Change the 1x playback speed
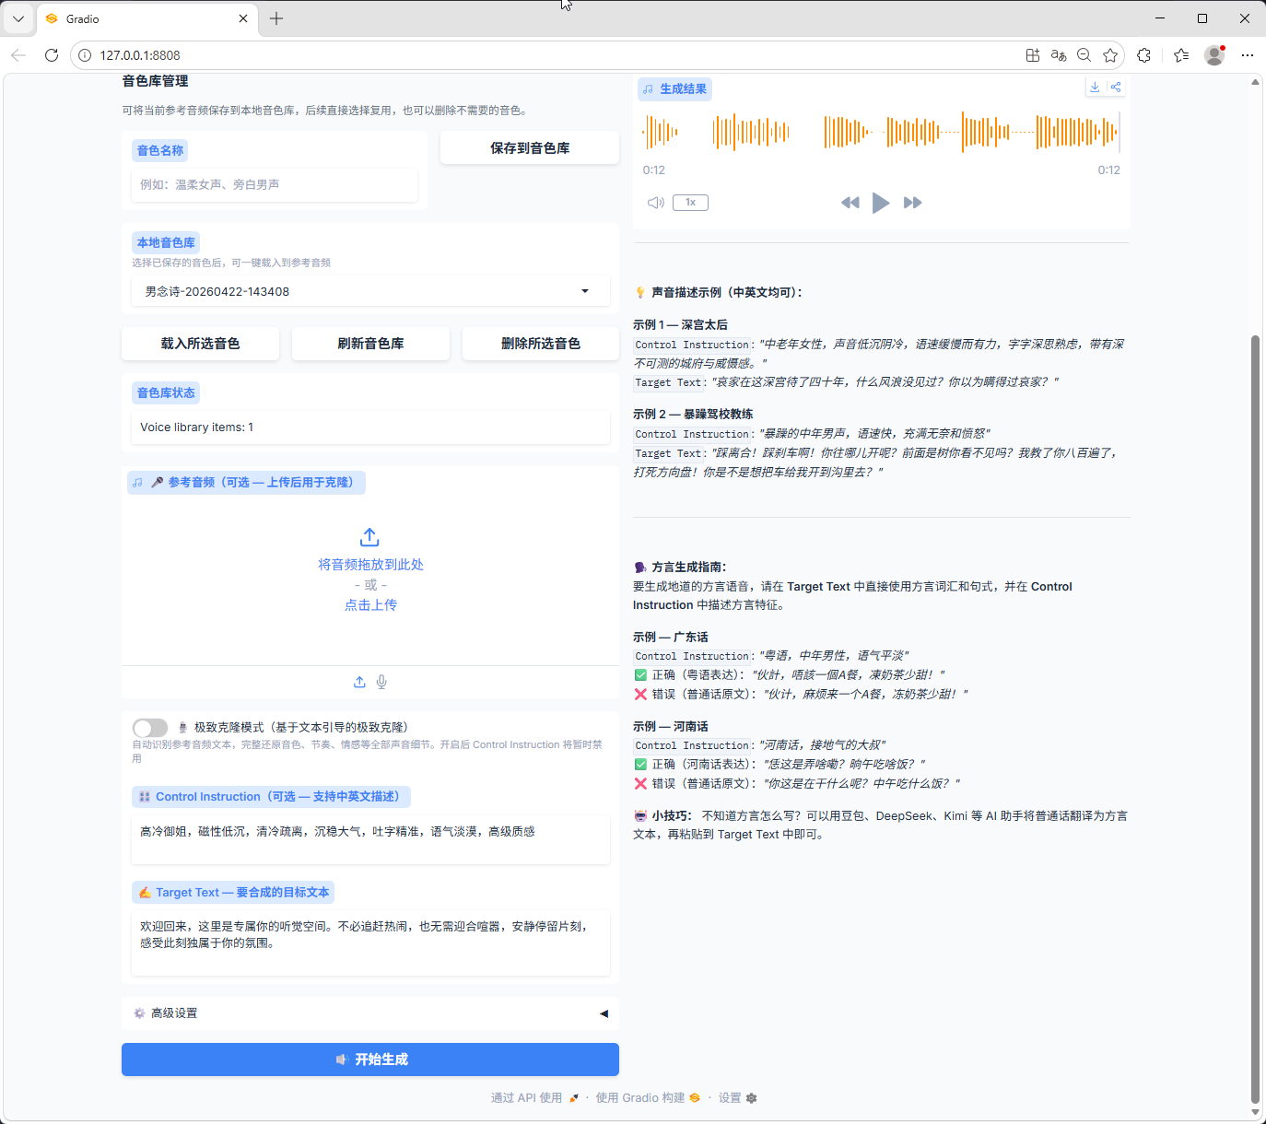Screen dimensions: 1266x1124 690,203
